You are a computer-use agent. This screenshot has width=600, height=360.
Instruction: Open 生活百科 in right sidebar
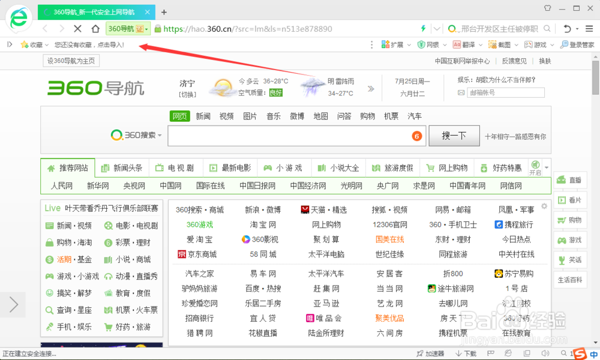point(570,280)
